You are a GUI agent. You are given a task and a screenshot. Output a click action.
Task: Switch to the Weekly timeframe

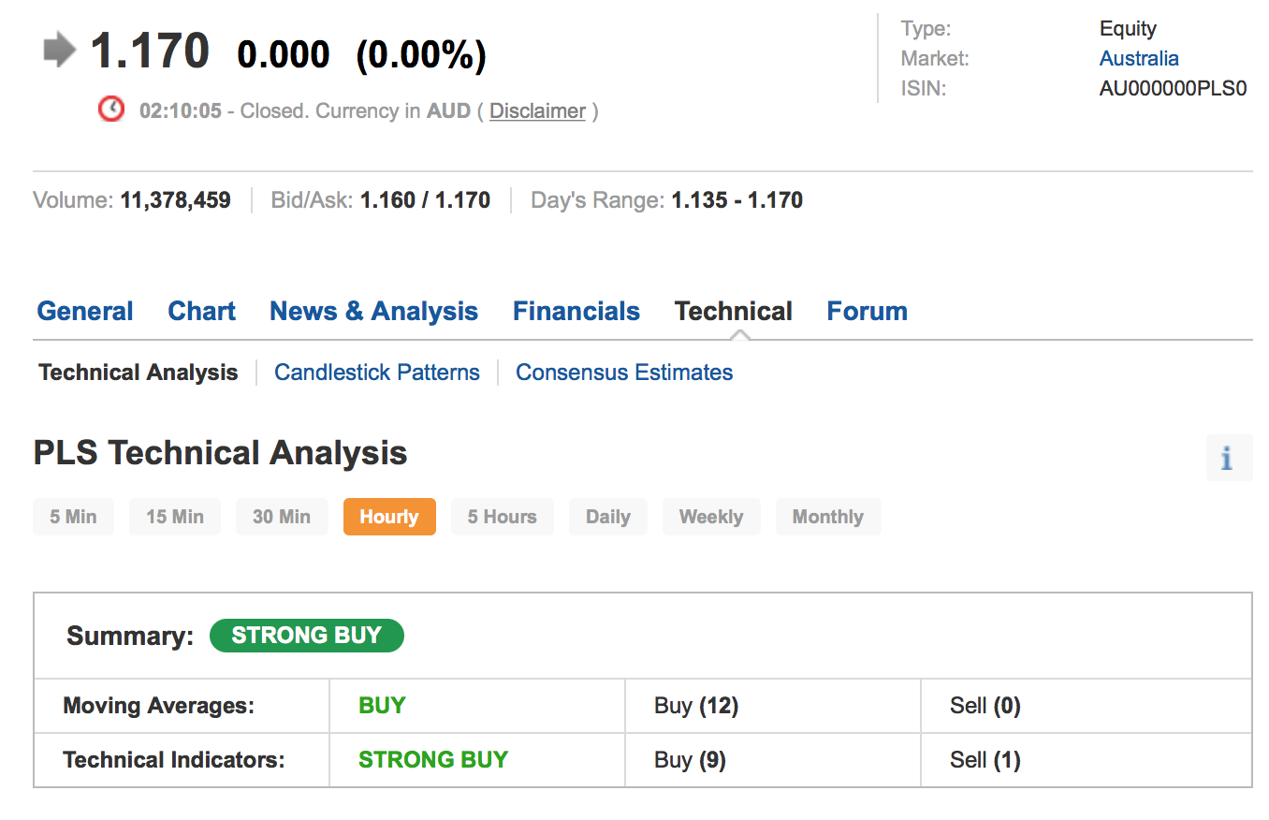coord(710,517)
